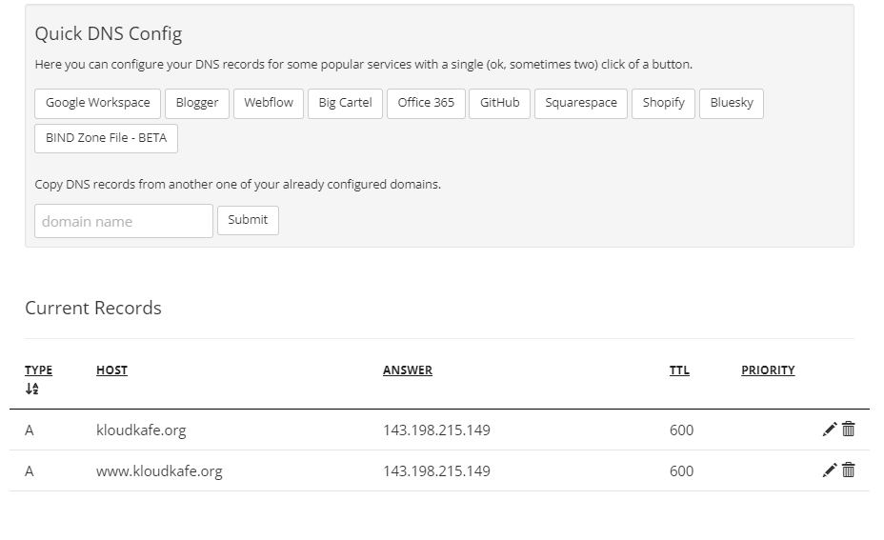Screen dimensions: 884x540
Task: Apply Office 365 DNS config
Action: [426, 103]
